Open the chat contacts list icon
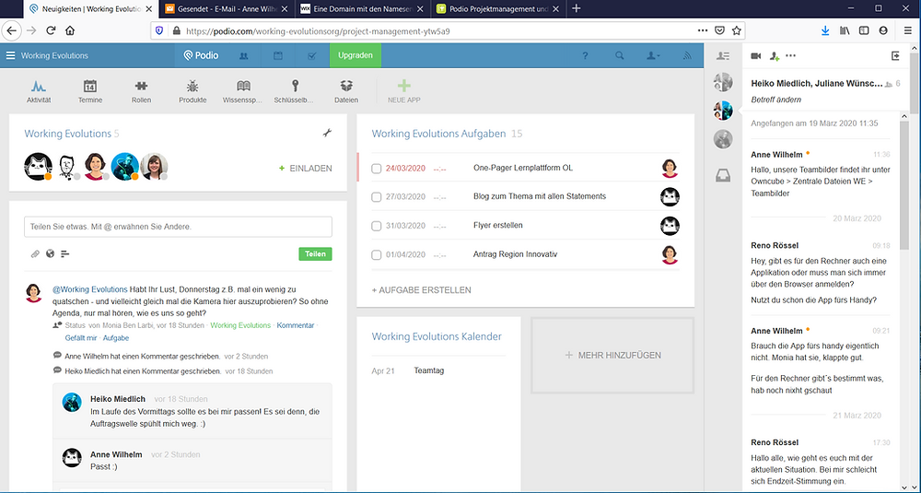 pyautogui.click(x=723, y=56)
